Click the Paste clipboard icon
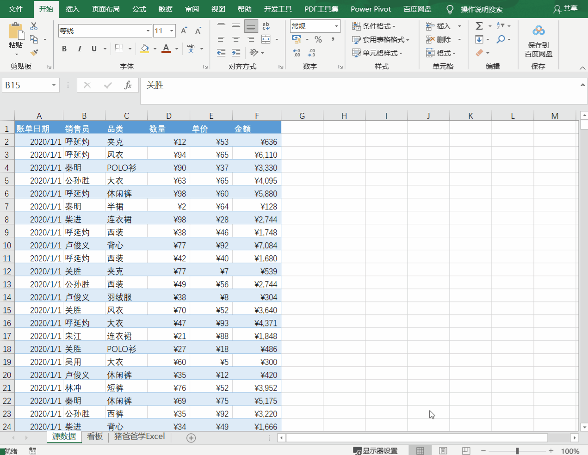Image resolution: width=588 pixels, height=455 pixels. 16,31
